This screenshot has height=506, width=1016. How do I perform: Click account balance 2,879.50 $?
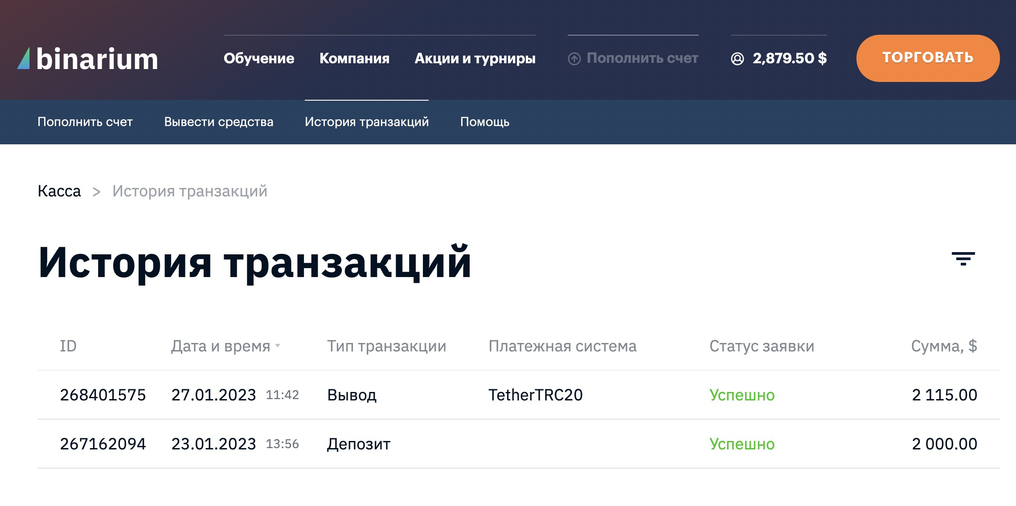point(790,58)
